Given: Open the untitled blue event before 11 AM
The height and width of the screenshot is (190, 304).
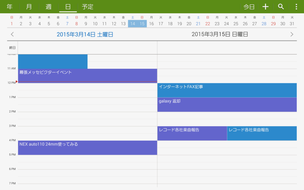Looking at the screenshot, I should pyautogui.click(x=53, y=62).
